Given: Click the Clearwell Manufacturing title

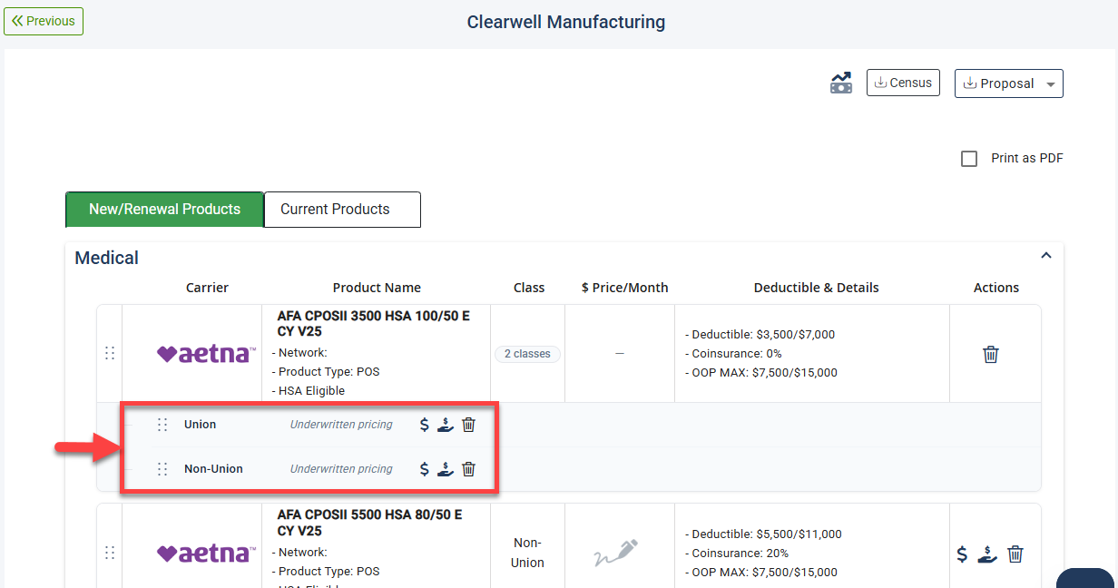Looking at the screenshot, I should pyautogui.click(x=566, y=22).
